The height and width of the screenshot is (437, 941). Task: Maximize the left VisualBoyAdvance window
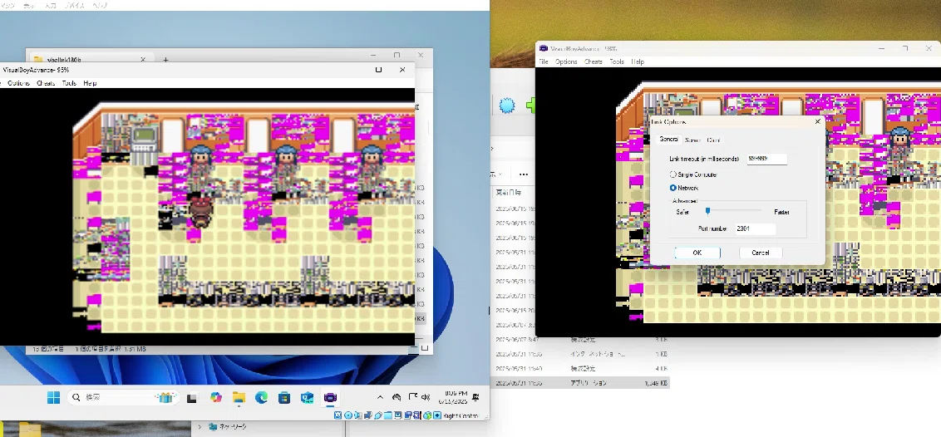379,70
